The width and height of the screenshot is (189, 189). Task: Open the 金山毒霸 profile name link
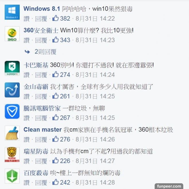click(36, 87)
